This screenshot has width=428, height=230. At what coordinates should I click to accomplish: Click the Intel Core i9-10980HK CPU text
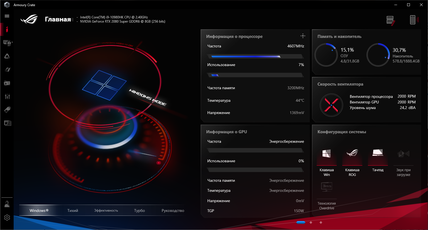[x=114, y=17]
